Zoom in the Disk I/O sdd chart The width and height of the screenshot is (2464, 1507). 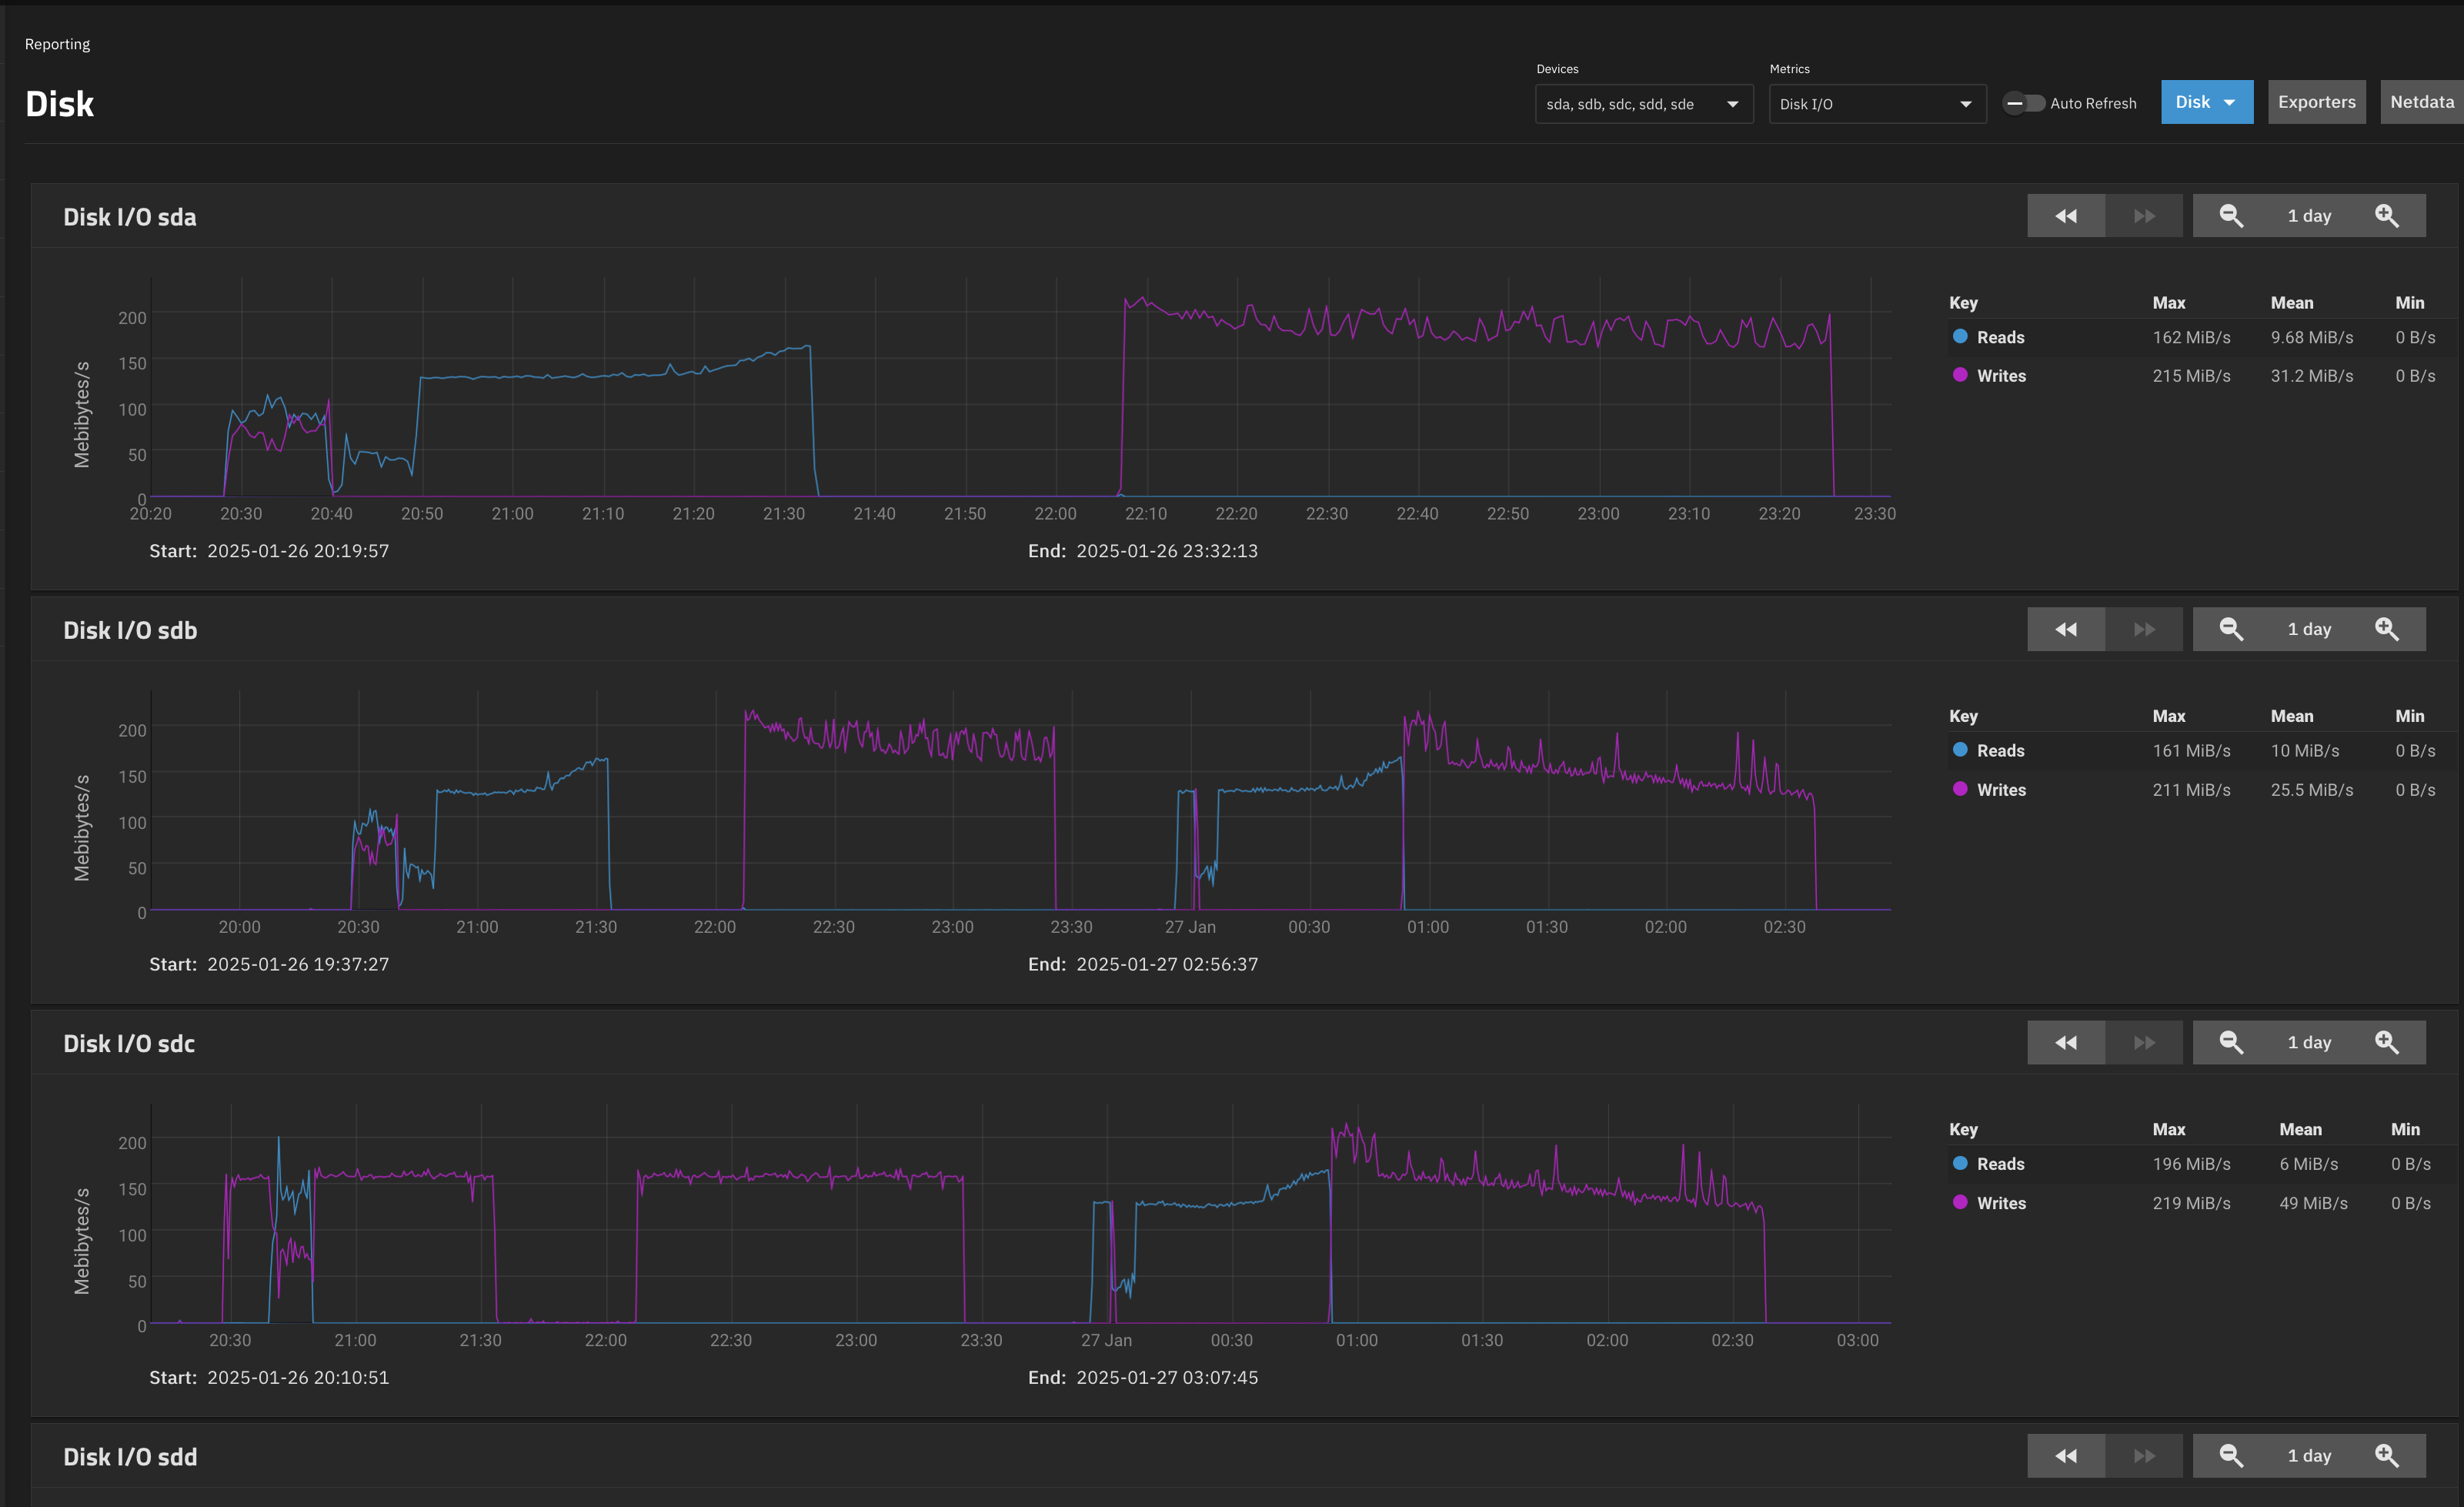coord(2386,1456)
